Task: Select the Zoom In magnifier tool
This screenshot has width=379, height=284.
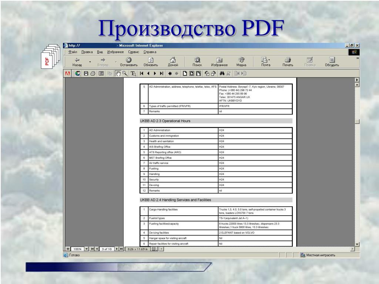Action: (x=125, y=74)
